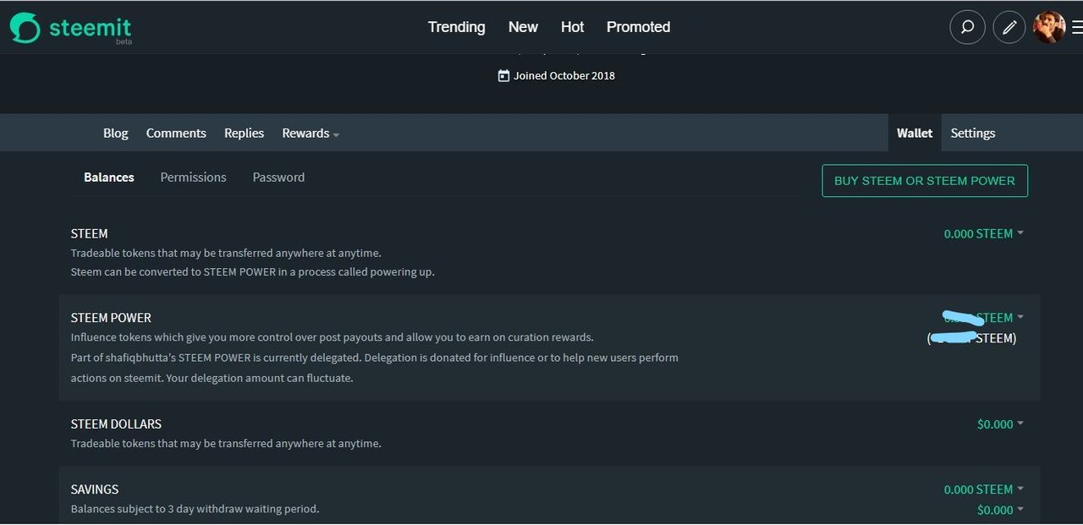Click BUY STEEM OR STEEM POWER button
Screen dimensions: 1083x525
(x=925, y=181)
